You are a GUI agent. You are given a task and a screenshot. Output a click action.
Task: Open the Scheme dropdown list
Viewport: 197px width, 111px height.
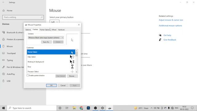click(x=46, y=38)
